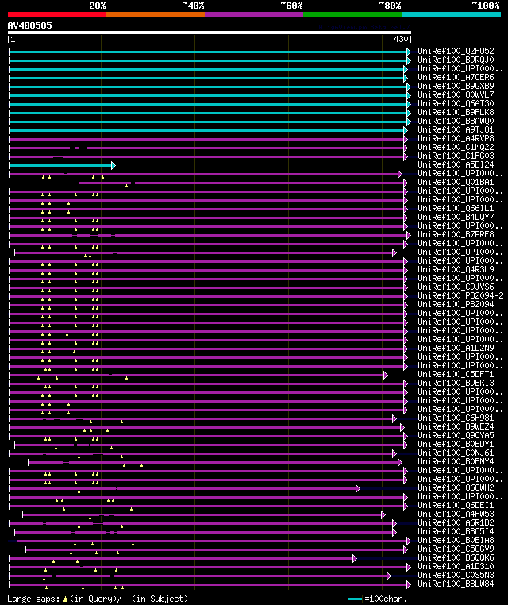508x605 pixels.
Task: Select the UniRef100_B9FLK8 label
Action: (x=456, y=113)
